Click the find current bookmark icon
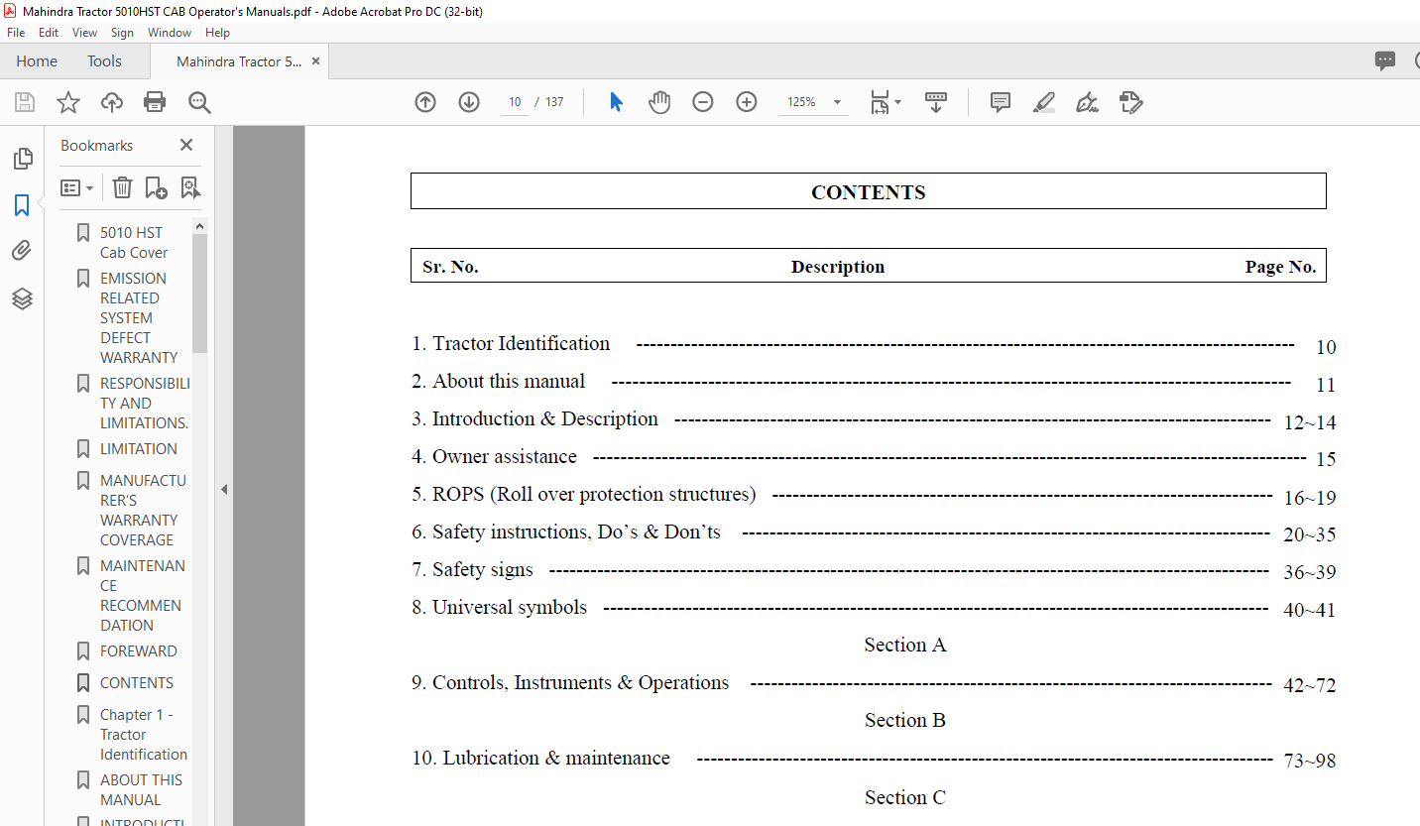 (x=190, y=187)
